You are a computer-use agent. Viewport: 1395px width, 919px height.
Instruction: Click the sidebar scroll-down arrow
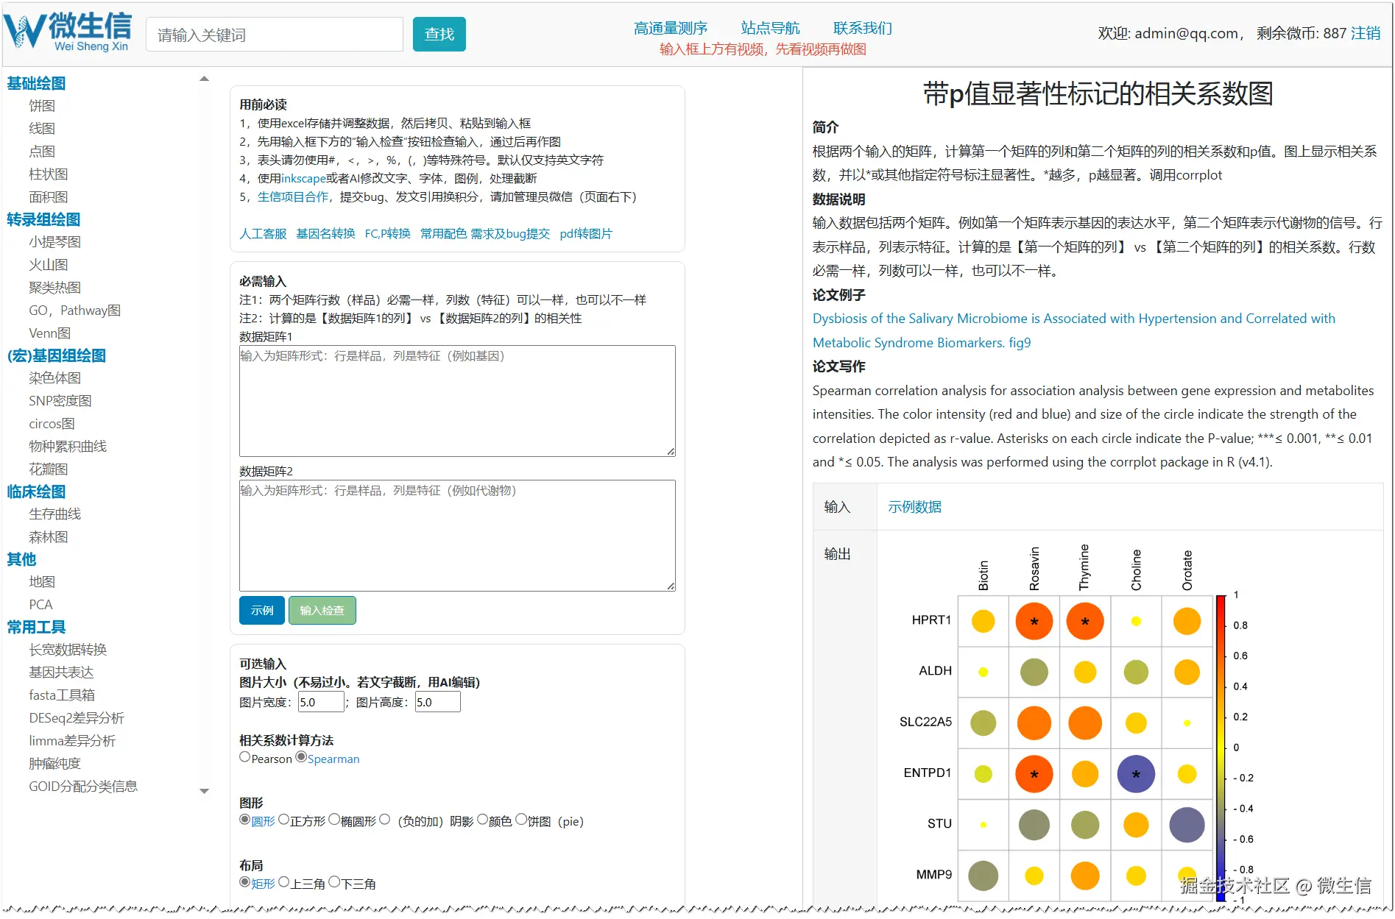pyautogui.click(x=205, y=791)
